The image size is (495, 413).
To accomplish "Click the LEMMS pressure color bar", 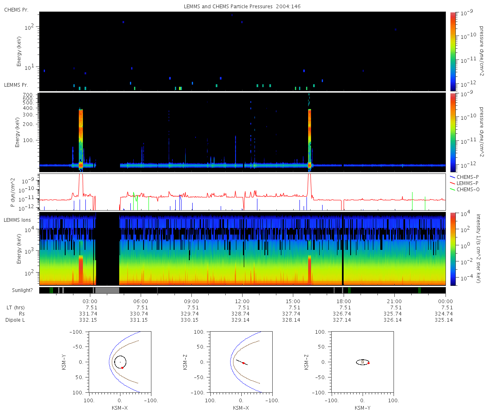I will point(453,132).
